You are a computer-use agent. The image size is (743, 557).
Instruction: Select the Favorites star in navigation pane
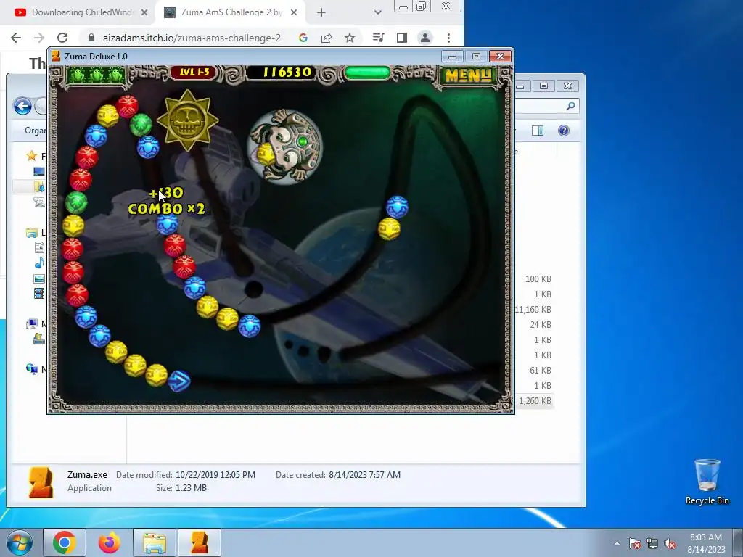coord(32,156)
